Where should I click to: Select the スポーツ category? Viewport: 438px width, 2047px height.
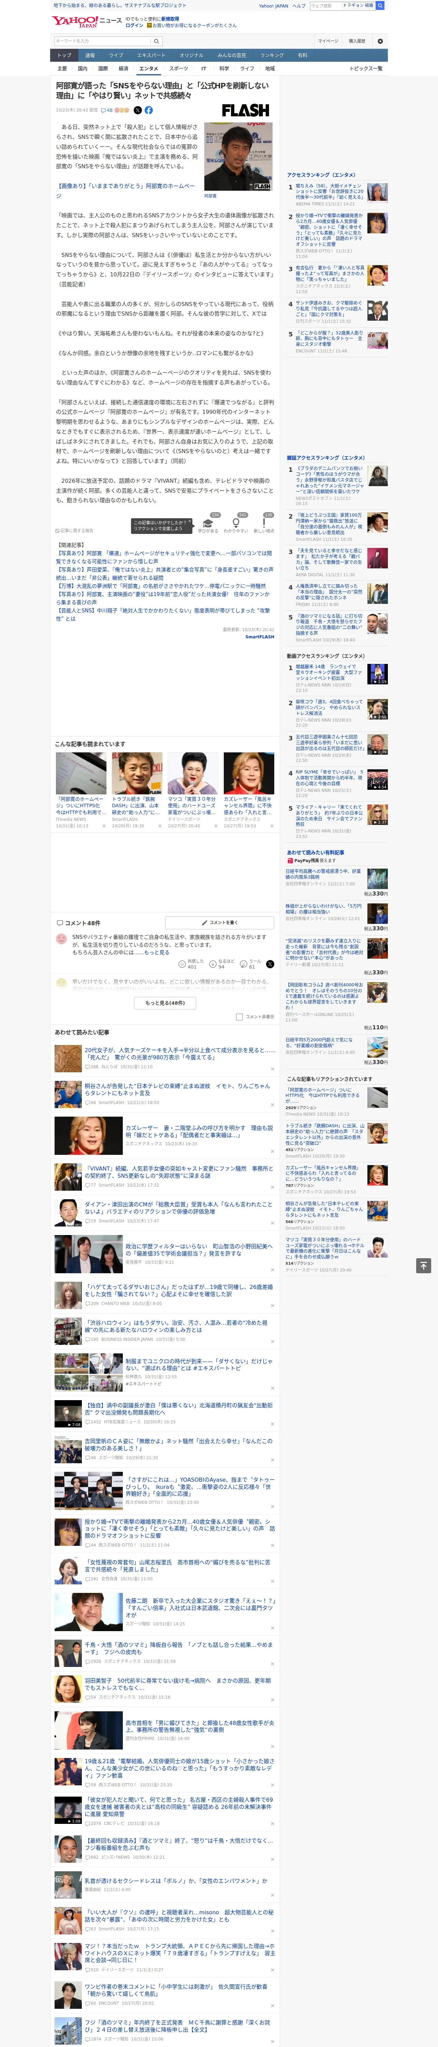tap(179, 68)
